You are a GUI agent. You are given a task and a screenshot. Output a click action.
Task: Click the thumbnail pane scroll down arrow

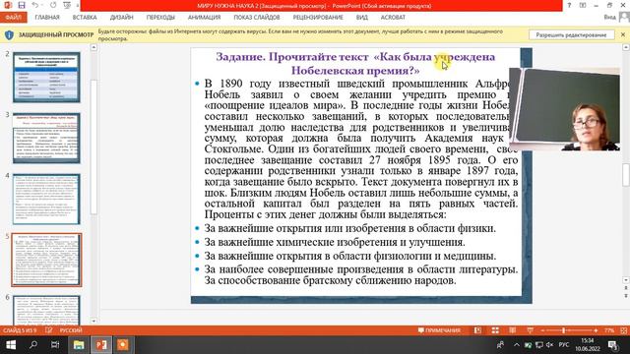coord(94,321)
